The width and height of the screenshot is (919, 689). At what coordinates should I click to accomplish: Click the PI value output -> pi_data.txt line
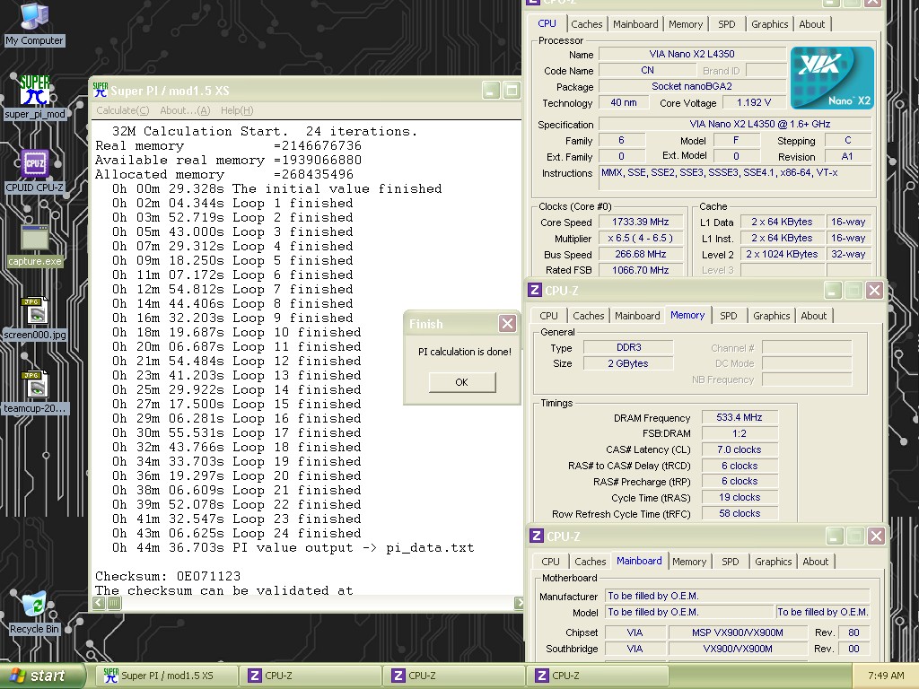click(x=293, y=548)
